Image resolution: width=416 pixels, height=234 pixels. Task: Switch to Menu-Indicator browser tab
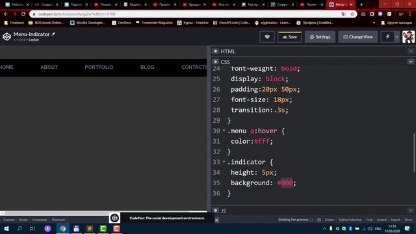coord(341,5)
